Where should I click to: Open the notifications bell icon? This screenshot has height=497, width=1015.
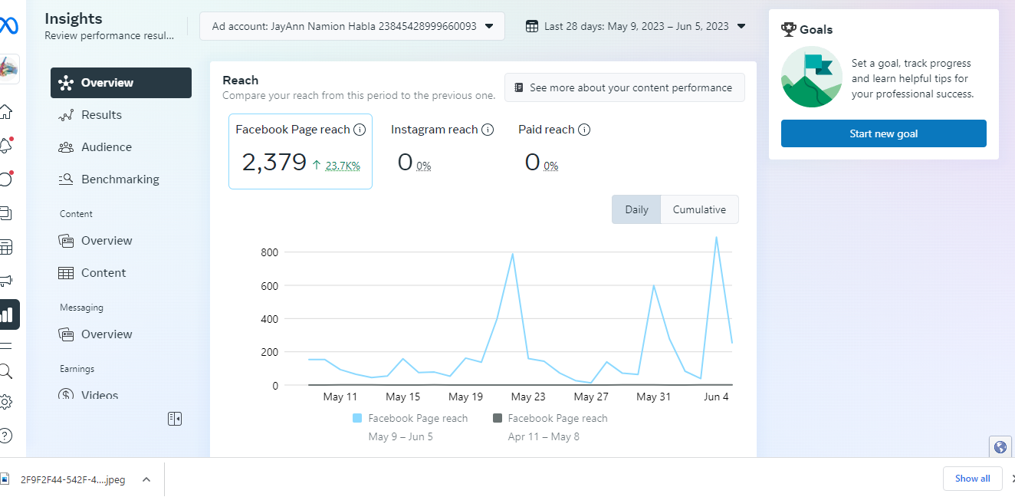pos(6,146)
